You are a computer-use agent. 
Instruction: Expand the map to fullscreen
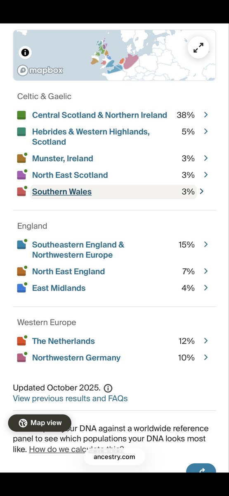(x=198, y=48)
